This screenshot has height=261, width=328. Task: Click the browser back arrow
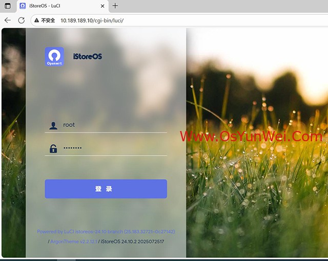[x=8, y=20]
